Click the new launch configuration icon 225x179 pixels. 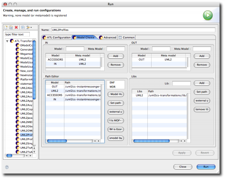6,27
